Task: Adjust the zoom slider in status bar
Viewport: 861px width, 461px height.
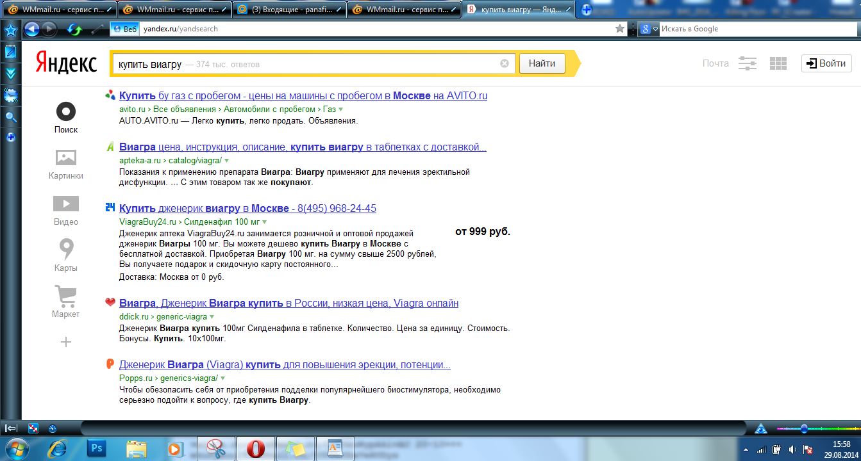Action: tap(803, 428)
